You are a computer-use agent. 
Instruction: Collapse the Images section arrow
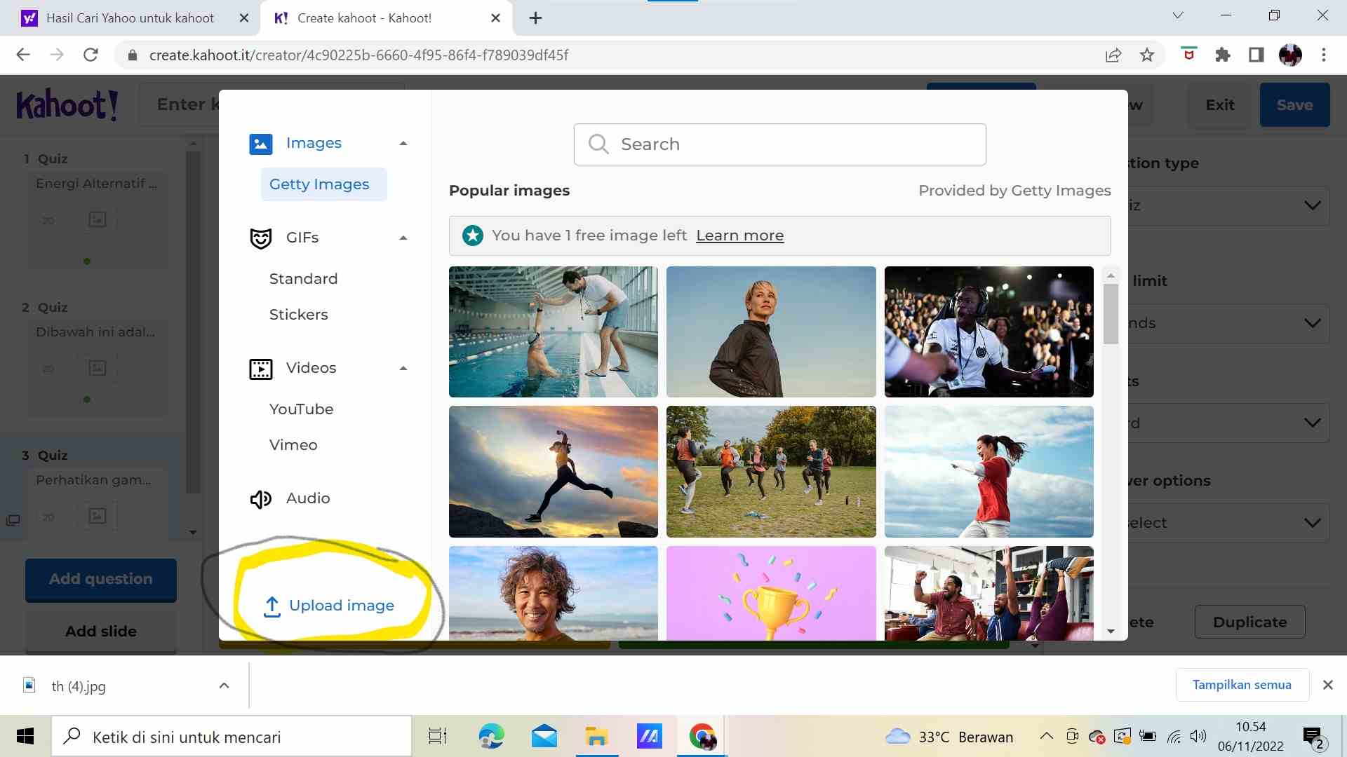(x=403, y=144)
